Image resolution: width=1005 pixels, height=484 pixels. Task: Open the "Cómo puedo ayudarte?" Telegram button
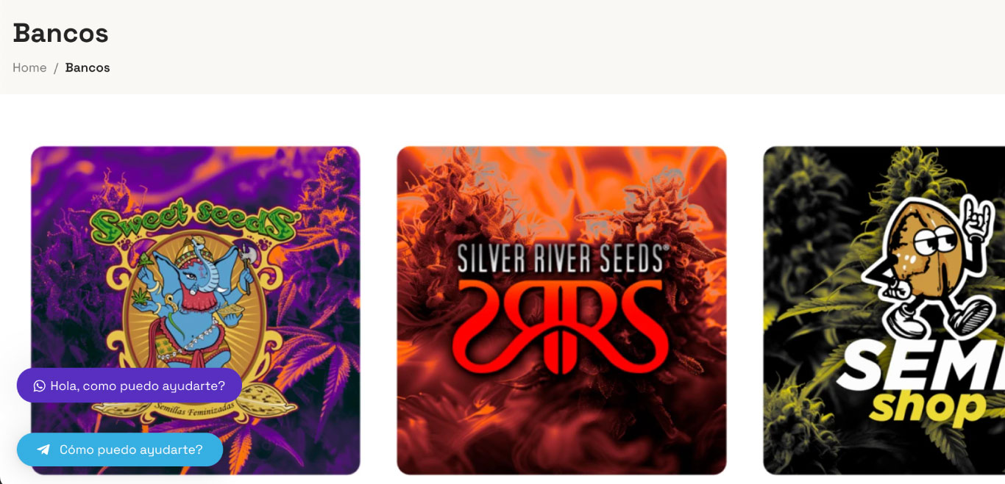(x=120, y=449)
